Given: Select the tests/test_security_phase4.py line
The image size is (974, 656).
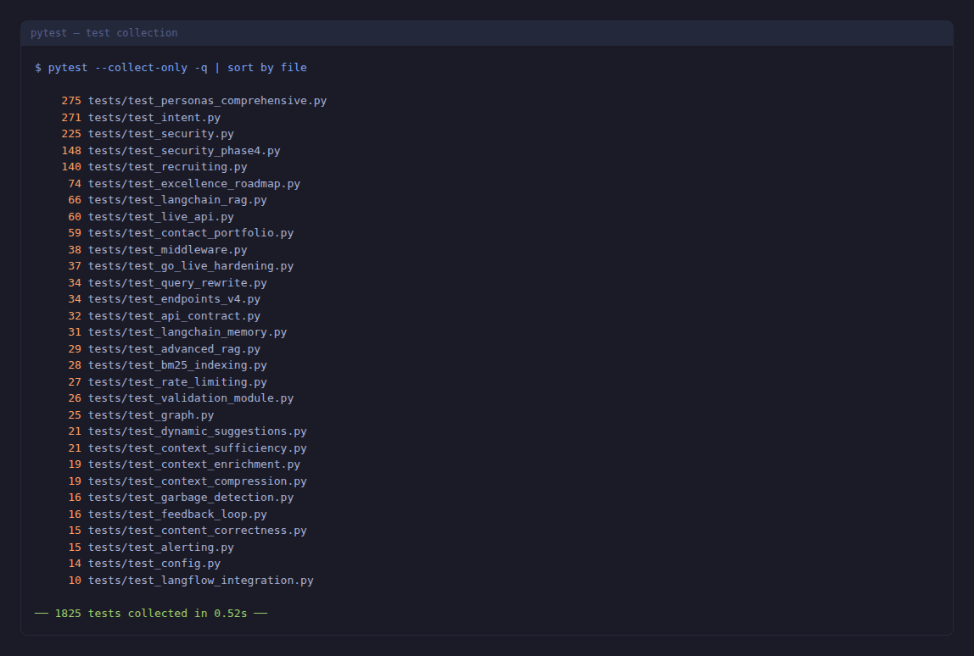Looking at the screenshot, I should coord(183,151).
